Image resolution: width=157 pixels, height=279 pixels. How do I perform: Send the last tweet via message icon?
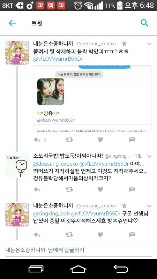(x=132, y=235)
